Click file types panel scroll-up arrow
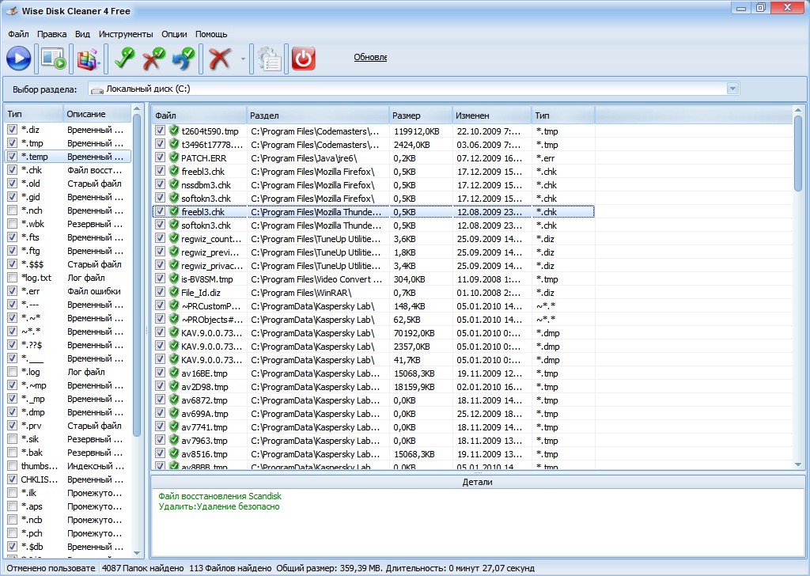The width and height of the screenshot is (810, 576). click(137, 109)
